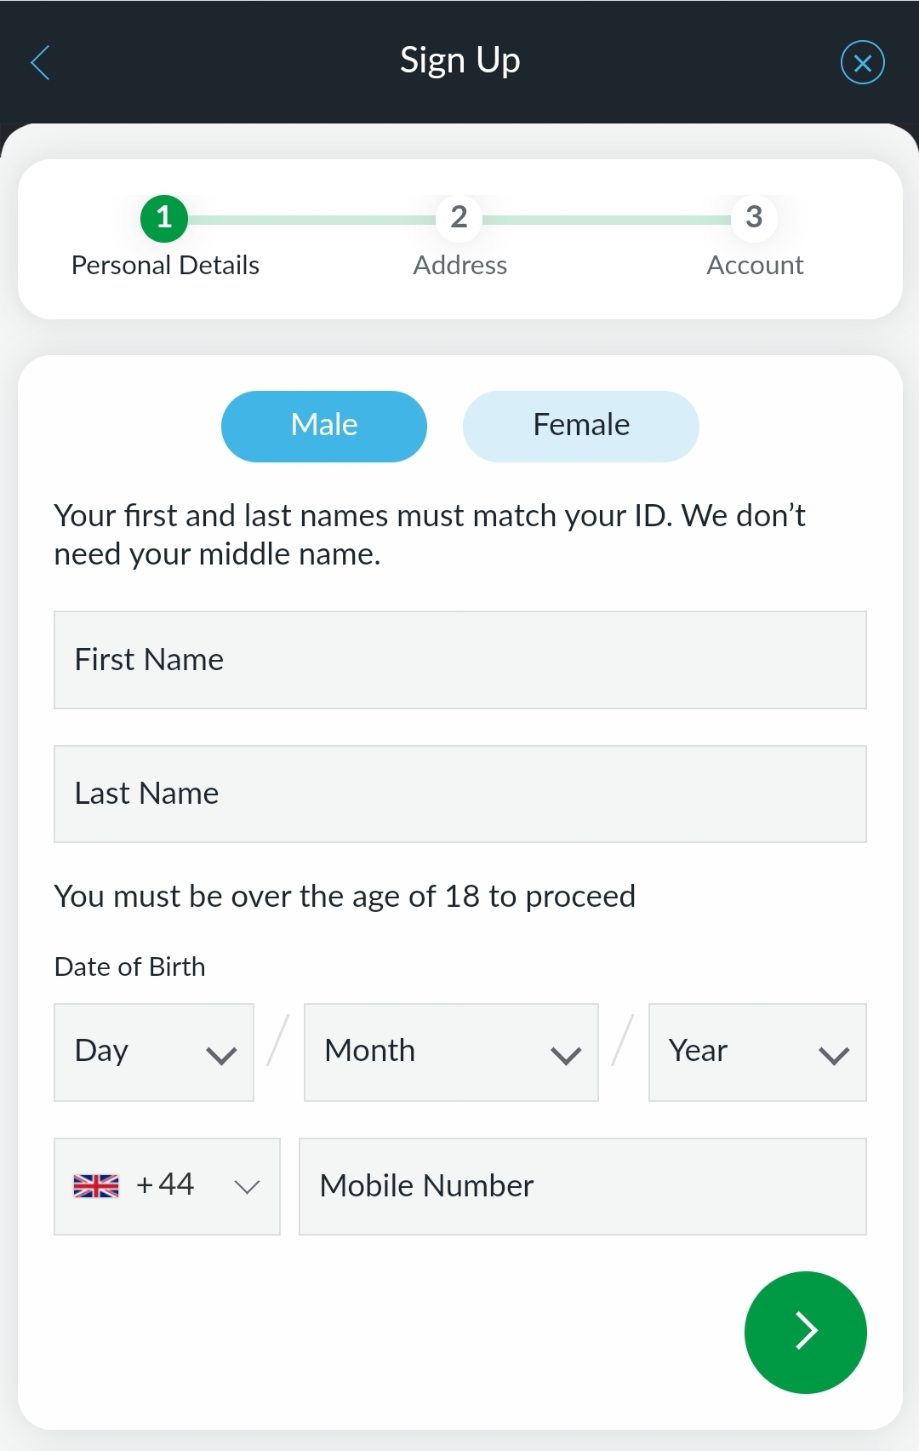
Task: Select the Female gender option
Action: pyautogui.click(x=581, y=427)
